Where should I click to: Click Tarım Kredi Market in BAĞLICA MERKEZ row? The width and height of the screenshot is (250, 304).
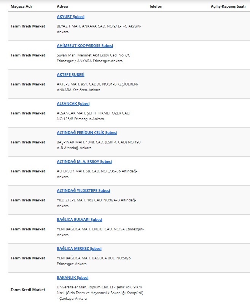(x=28, y=258)
